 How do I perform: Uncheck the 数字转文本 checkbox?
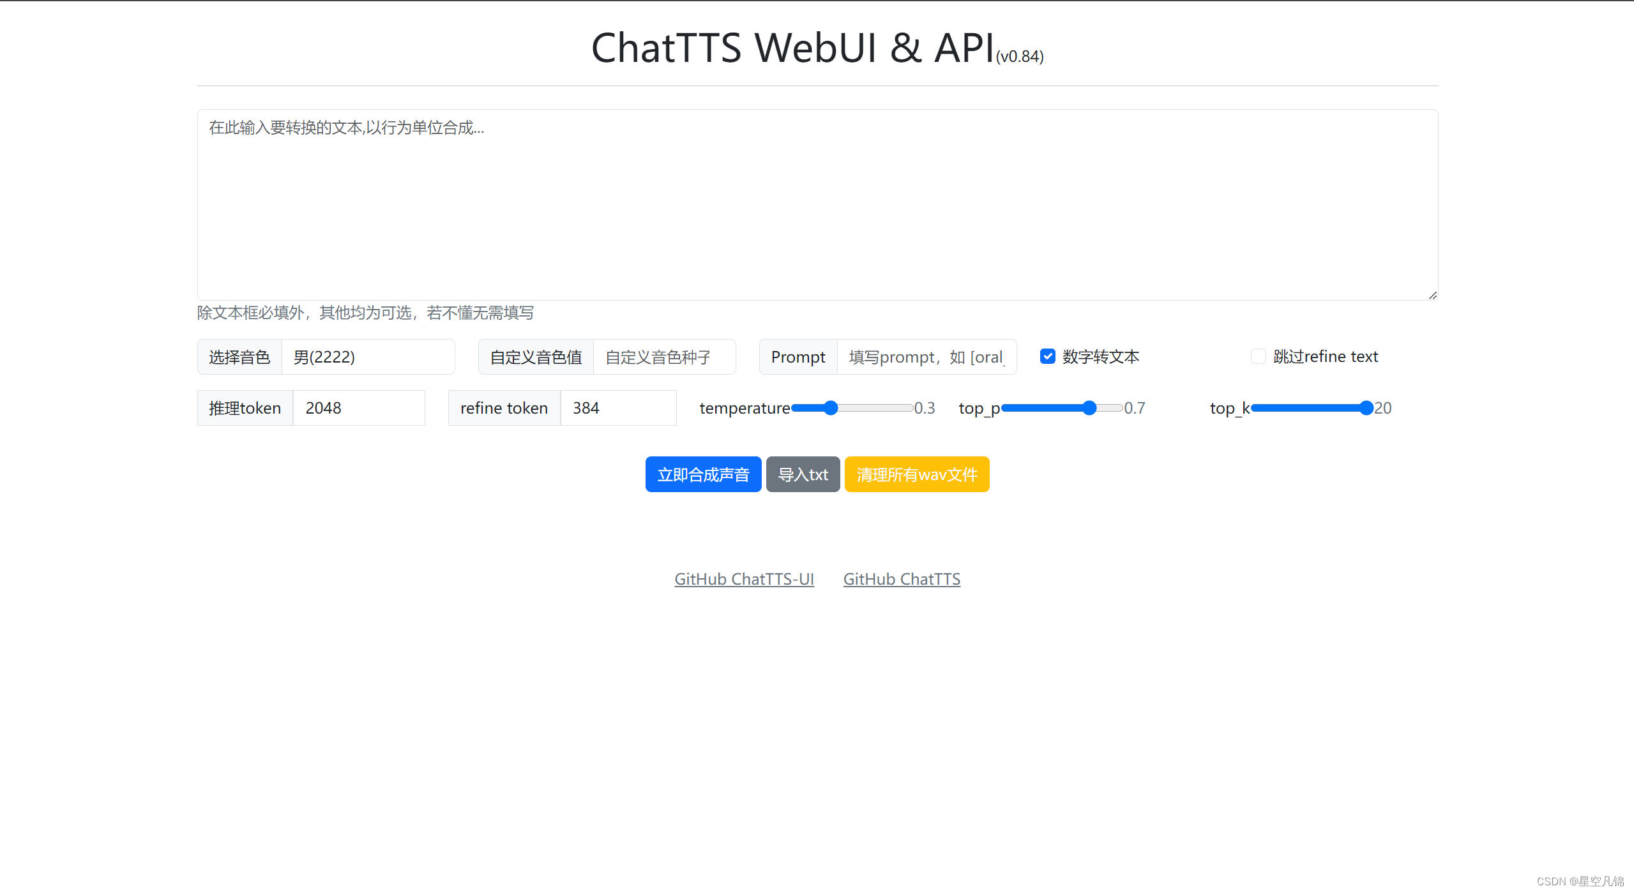tap(1047, 356)
